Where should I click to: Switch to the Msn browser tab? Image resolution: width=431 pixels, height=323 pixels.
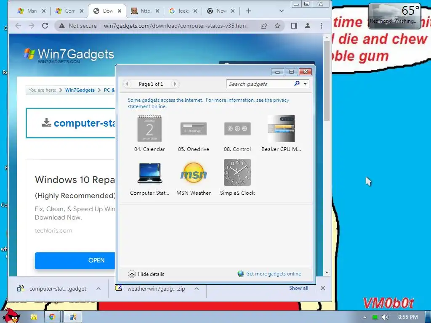tap(27, 11)
